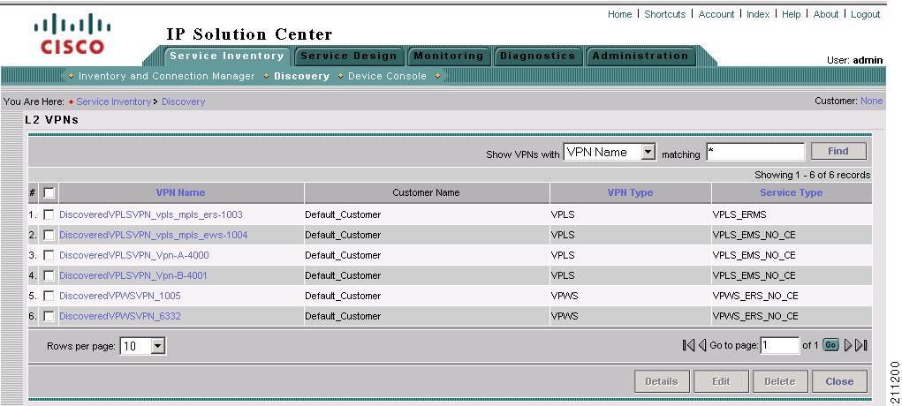
Task: Open DiscoveredVPLSVPN_Vpn-A-4000 link
Action: point(134,255)
